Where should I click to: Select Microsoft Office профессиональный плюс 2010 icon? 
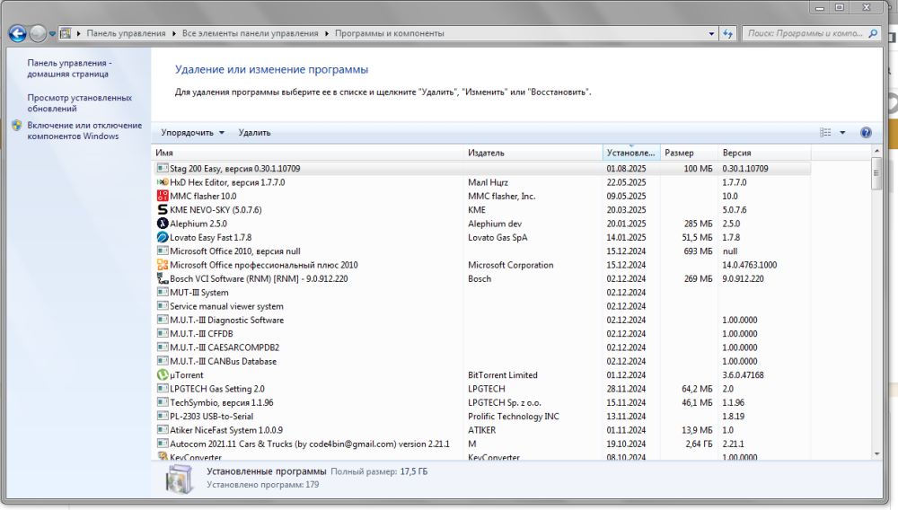(x=163, y=265)
